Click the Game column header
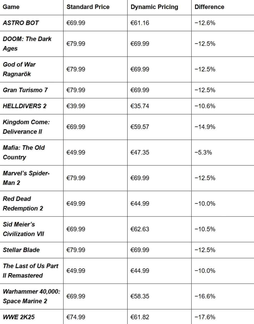This screenshot has height=324, width=254. point(11,7)
